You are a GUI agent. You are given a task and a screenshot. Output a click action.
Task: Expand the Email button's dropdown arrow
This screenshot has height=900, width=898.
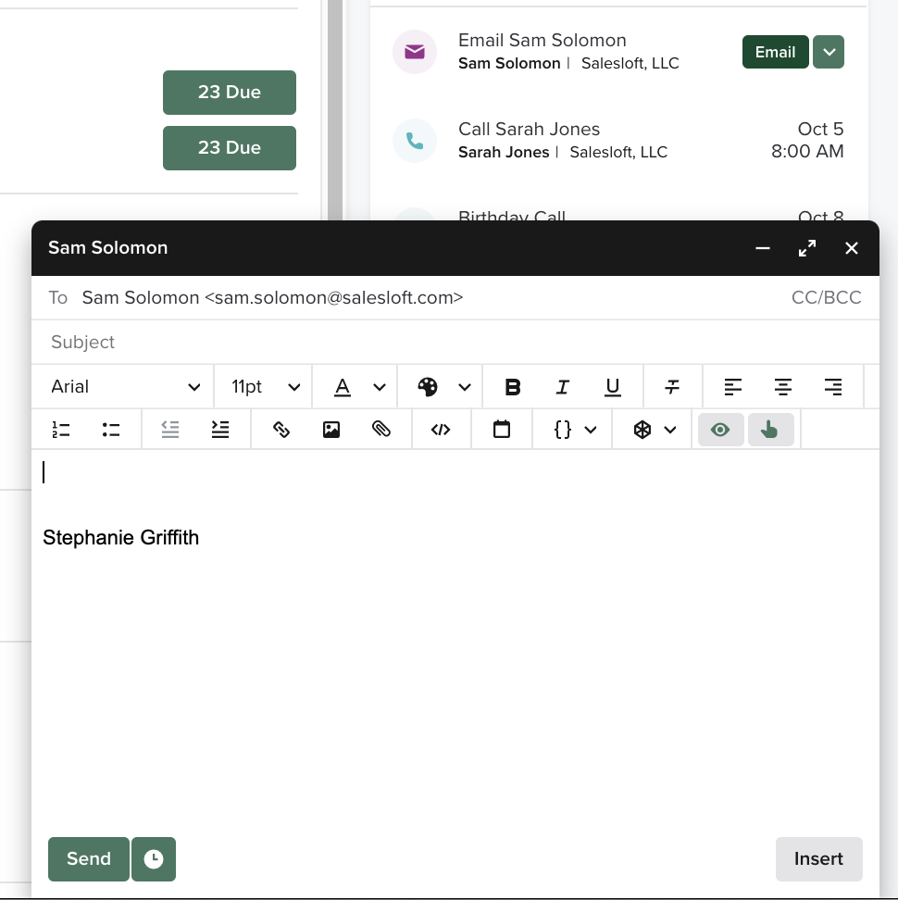point(828,52)
